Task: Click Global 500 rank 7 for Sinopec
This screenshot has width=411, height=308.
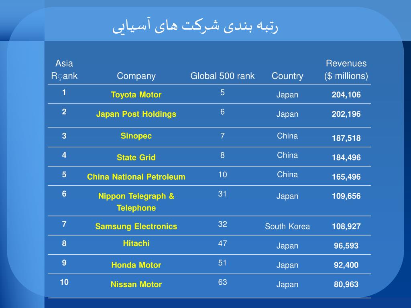Action: click(x=222, y=136)
